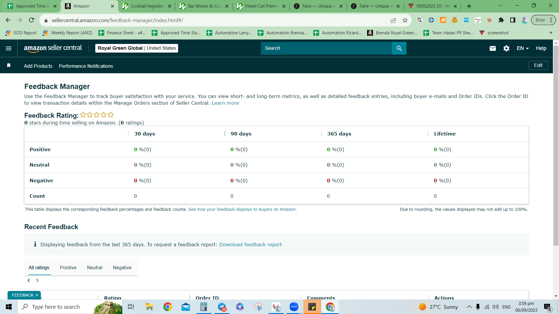Switch to the Negative tab
The width and height of the screenshot is (559, 314).
coord(122,267)
